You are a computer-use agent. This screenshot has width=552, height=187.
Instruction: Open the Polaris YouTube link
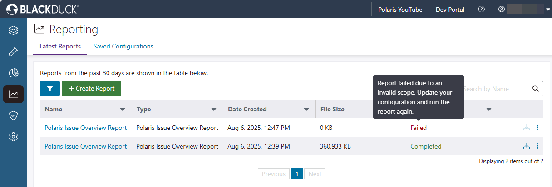(400, 10)
